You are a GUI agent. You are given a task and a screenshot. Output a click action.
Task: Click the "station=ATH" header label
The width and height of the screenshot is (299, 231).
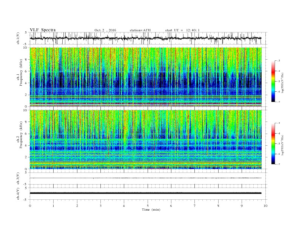[140, 30]
